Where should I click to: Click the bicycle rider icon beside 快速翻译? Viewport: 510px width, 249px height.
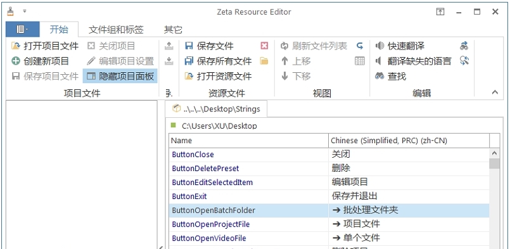coord(464,46)
